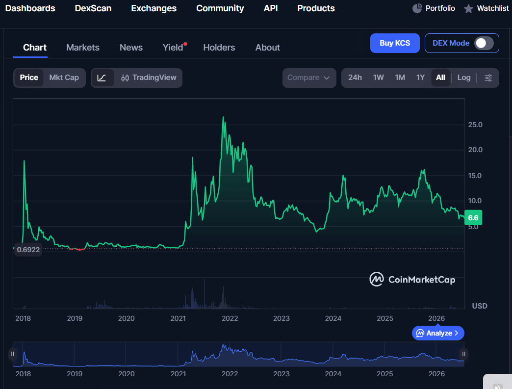Viewport: 512px width, 389px height.
Task: Click the Analyze button logo icon
Action: click(x=420, y=333)
